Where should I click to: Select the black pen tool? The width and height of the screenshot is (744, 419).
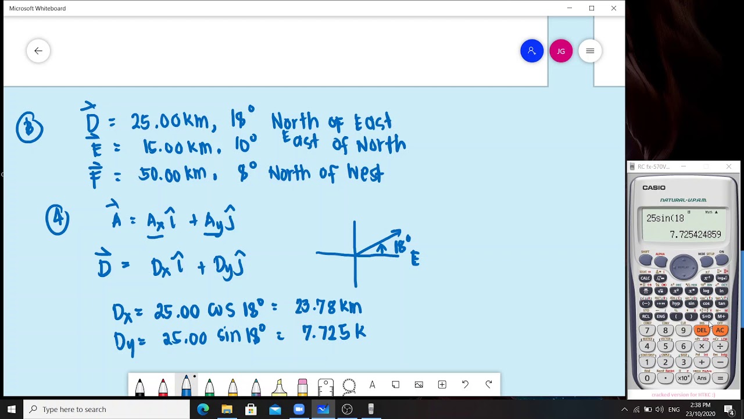139,386
